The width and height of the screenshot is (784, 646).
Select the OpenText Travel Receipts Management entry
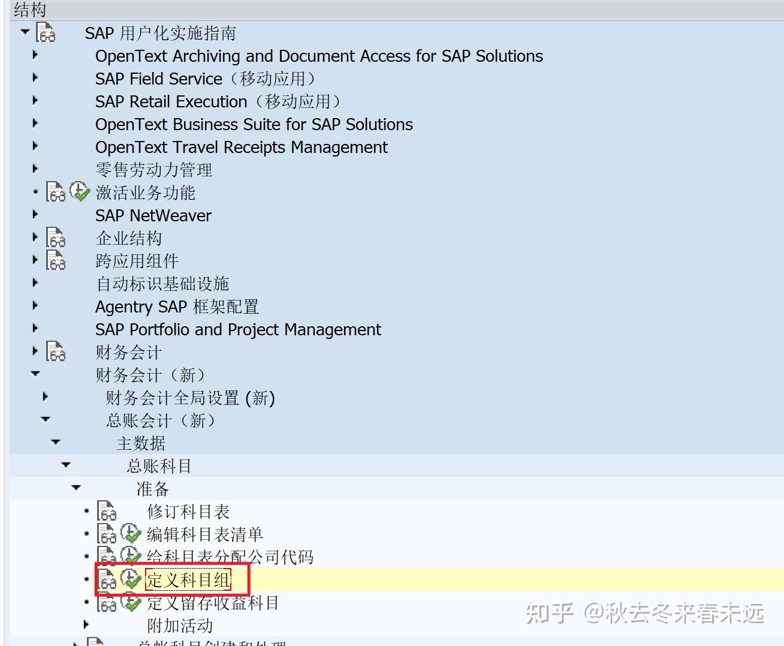tap(242, 147)
